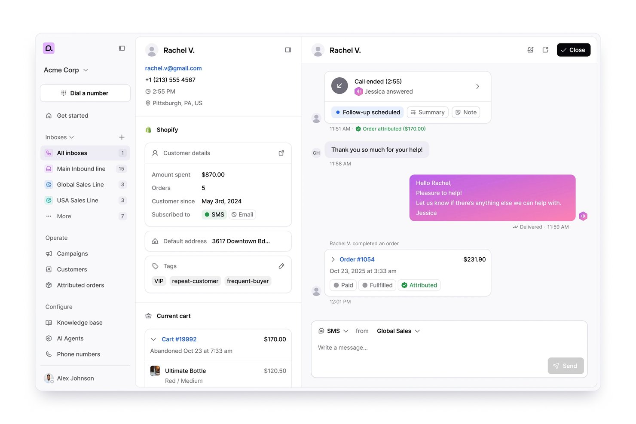Click Order attributed ($170.00) label
Image resolution: width=636 pixels, height=424 pixels.
coord(391,129)
